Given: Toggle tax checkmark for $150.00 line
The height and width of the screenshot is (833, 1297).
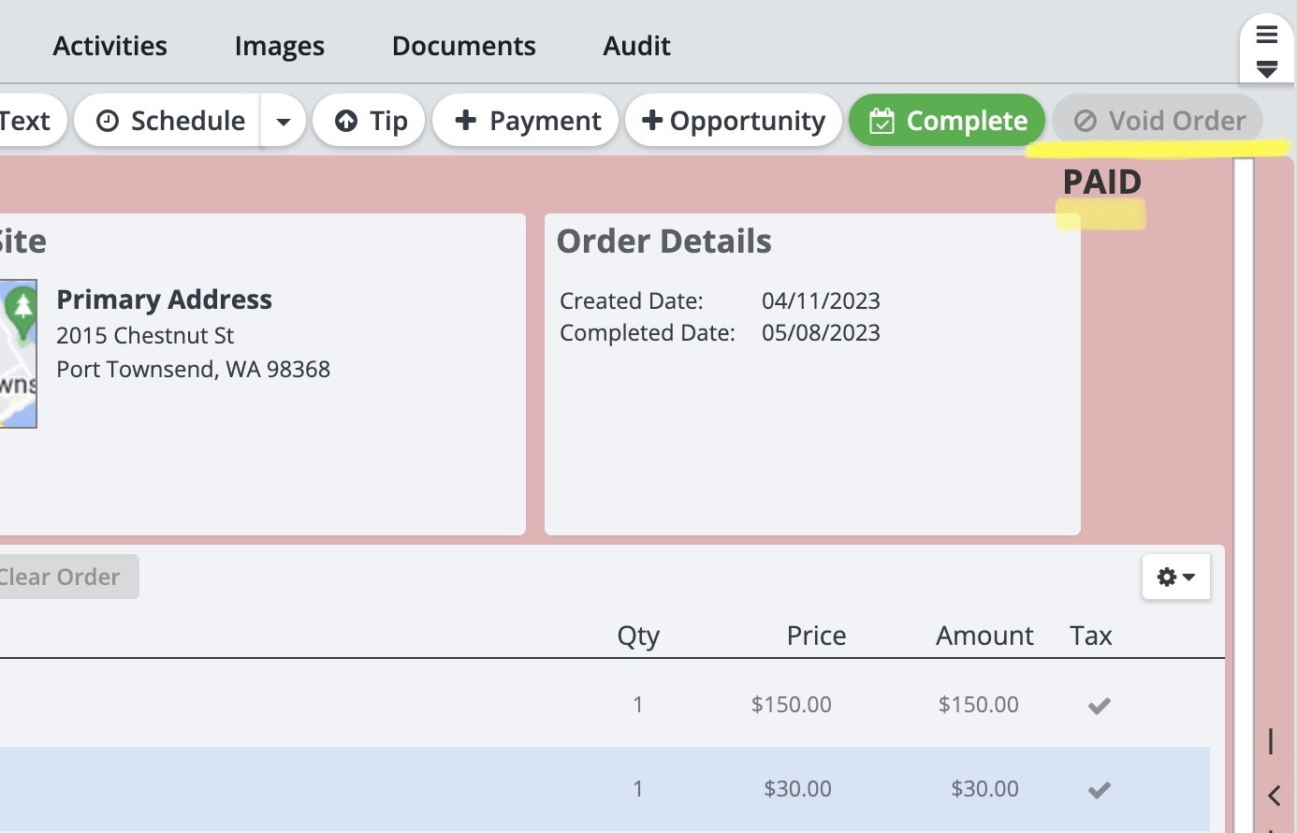Looking at the screenshot, I should [x=1099, y=705].
